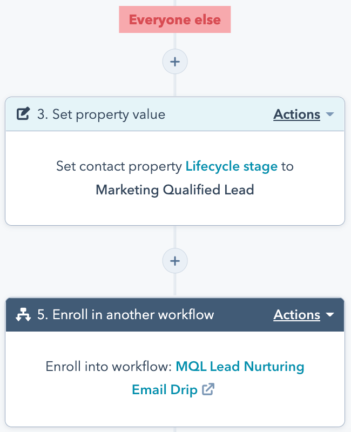Click the Marketing Qualified Lead value text
The height and width of the screenshot is (432, 351).
click(x=175, y=190)
